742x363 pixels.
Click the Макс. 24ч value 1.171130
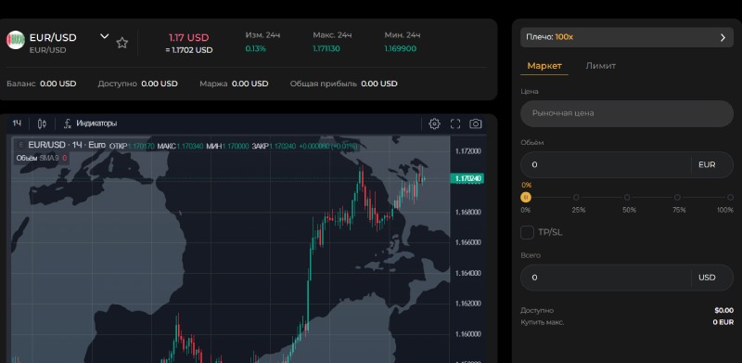(326, 49)
